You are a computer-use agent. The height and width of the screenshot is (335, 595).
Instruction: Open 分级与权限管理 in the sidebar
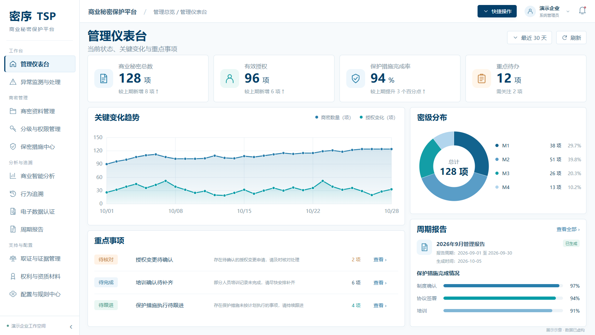[40, 129]
